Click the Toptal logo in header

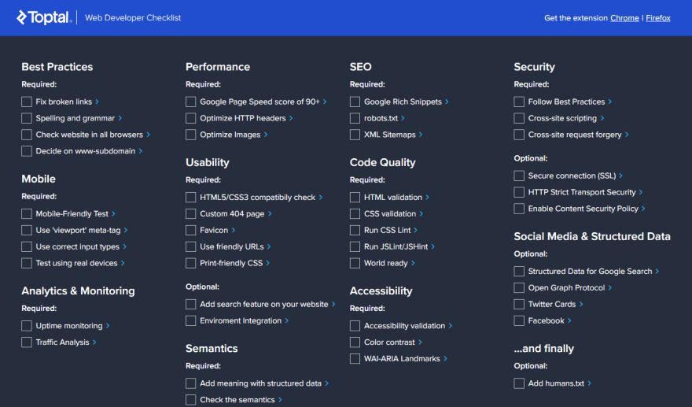click(x=44, y=17)
